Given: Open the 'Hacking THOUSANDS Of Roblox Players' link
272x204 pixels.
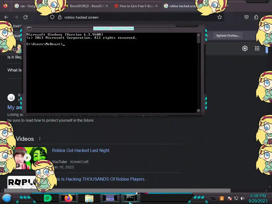Looking at the screenshot, I should [x=102, y=179].
